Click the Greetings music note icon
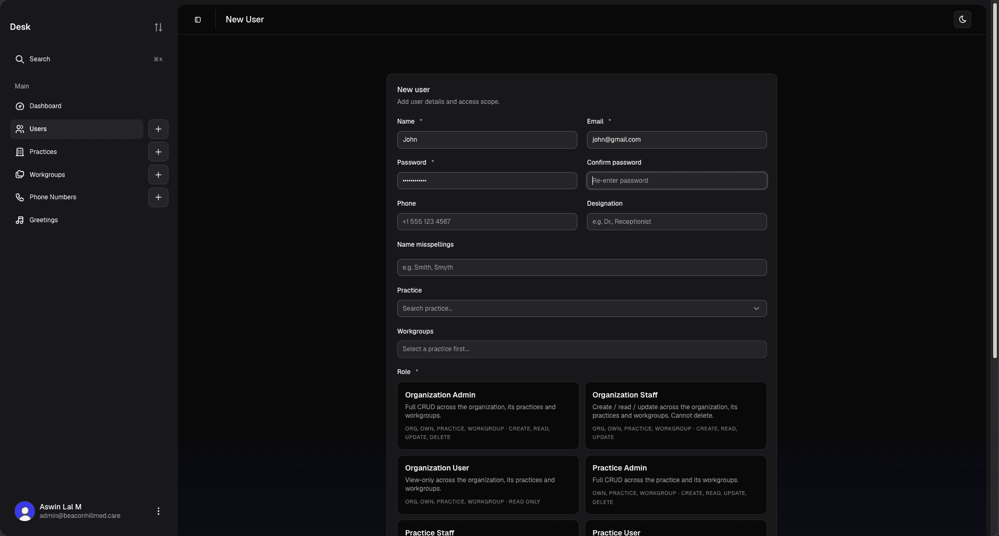 point(20,220)
